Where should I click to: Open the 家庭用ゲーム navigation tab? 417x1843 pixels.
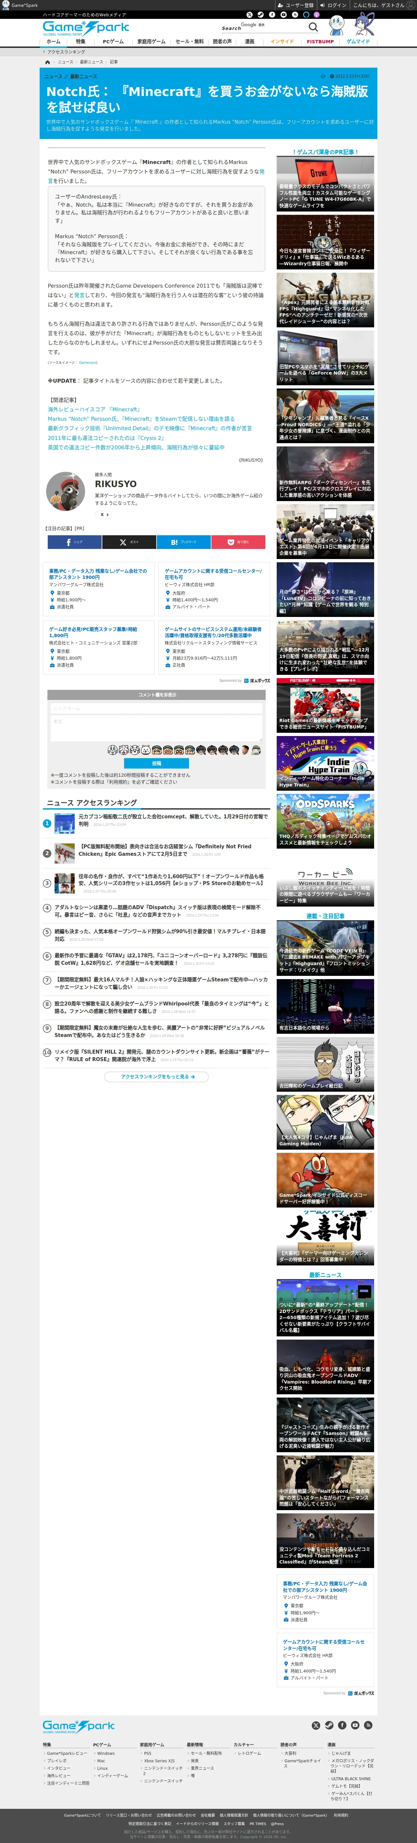coord(151,42)
